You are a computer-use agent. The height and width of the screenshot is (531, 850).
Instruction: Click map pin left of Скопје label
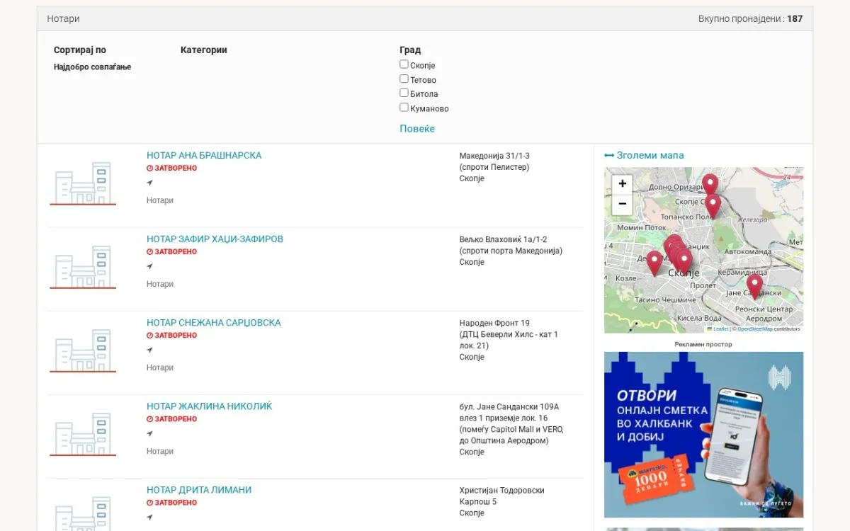654,263
